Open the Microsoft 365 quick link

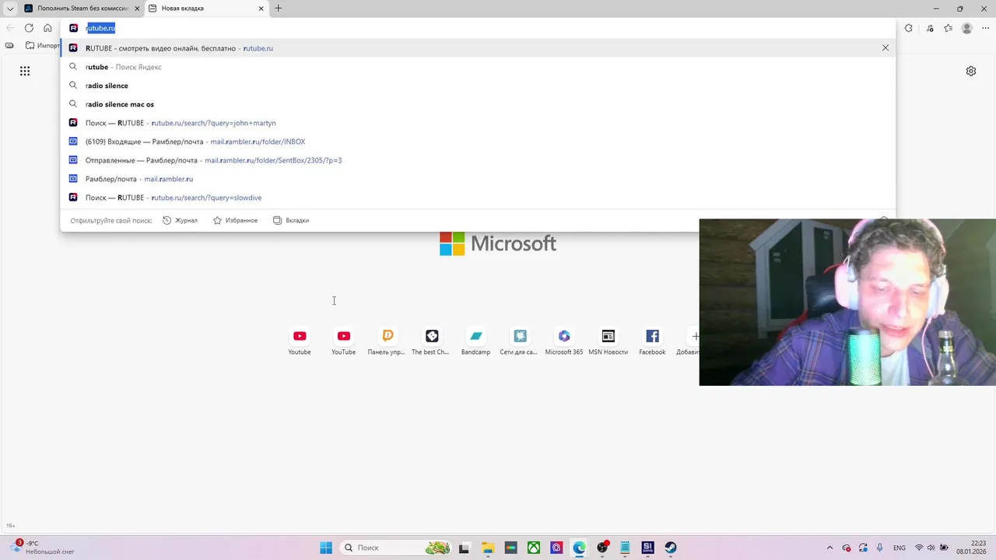pos(564,341)
